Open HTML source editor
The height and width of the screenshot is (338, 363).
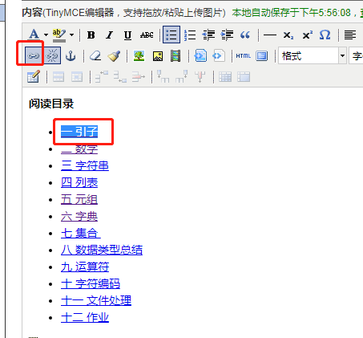[x=244, y=56]
